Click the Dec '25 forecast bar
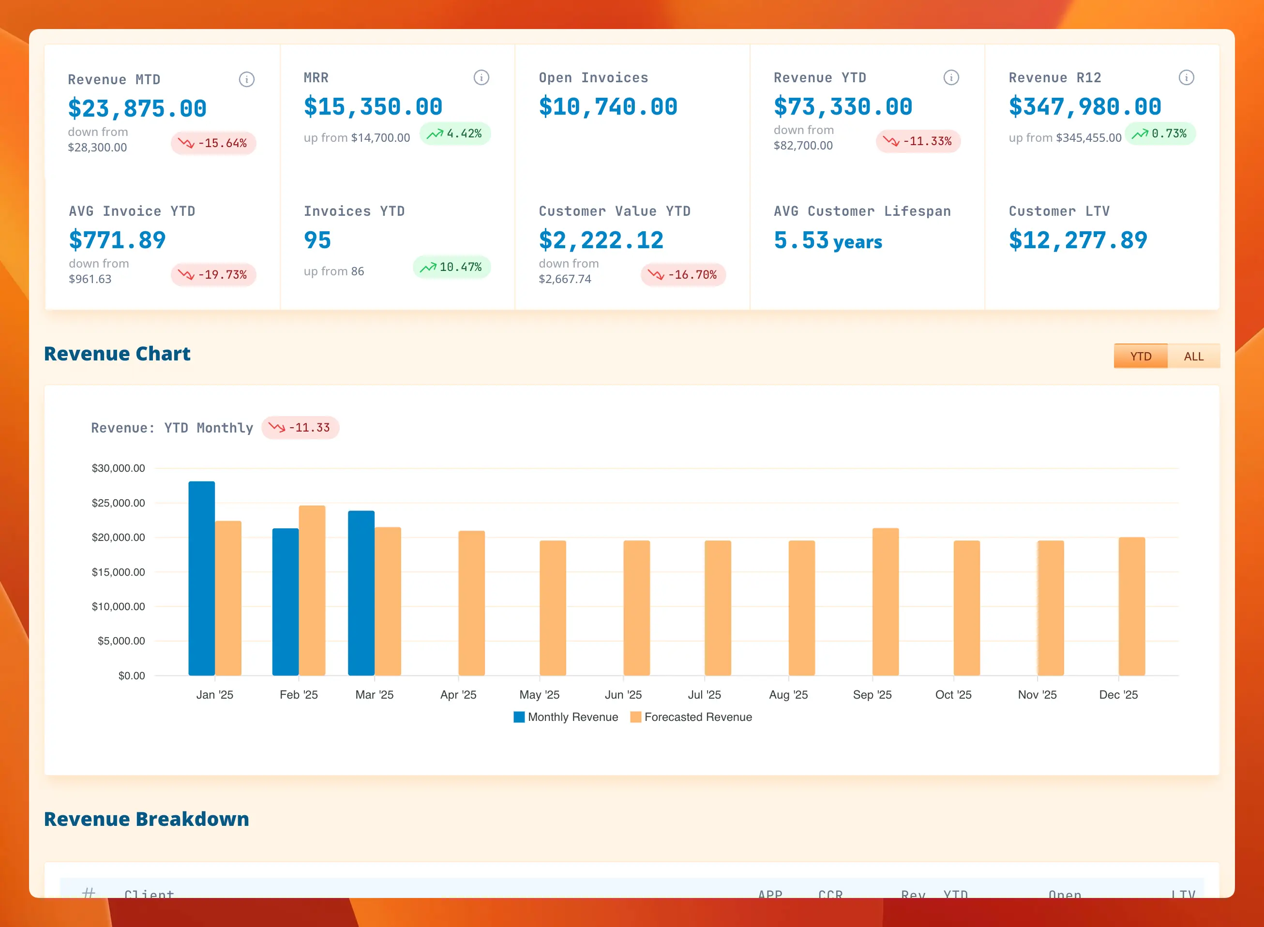The height and width of the screenshot is (927, 1264). point(1131,606)
